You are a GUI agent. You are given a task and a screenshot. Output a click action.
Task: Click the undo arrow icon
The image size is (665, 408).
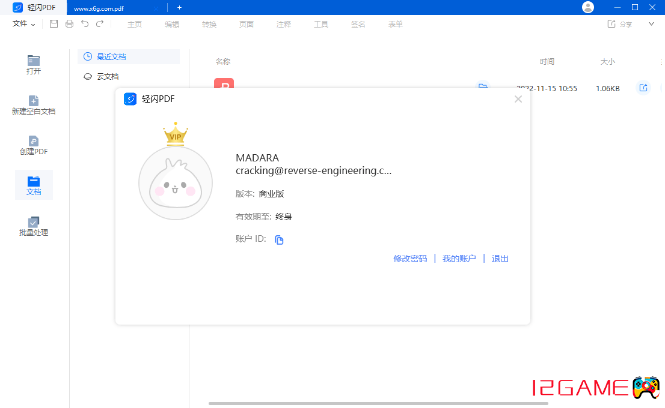(x=85, y=24)
